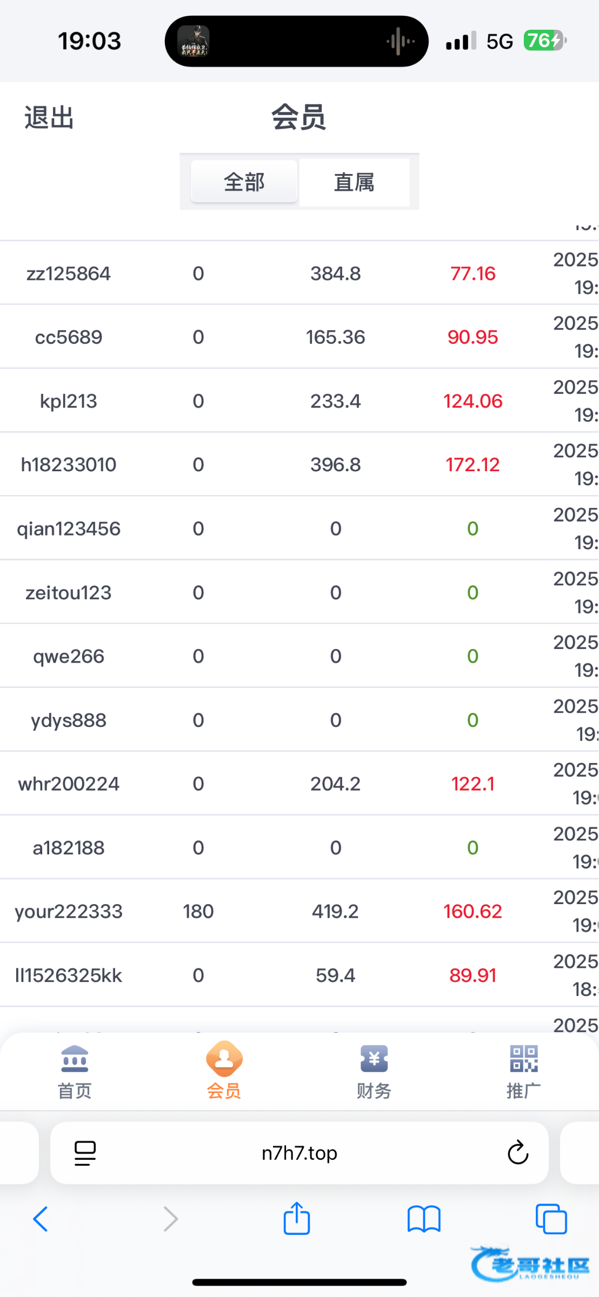Image resolution: width=599 pixels, height=1297 pixels.
Task: Tap the n7h7.top address field
Action: (x=299, y=1153)
